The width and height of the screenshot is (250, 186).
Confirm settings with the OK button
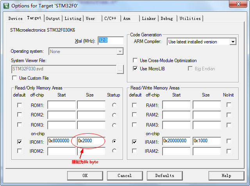(85, 175)
